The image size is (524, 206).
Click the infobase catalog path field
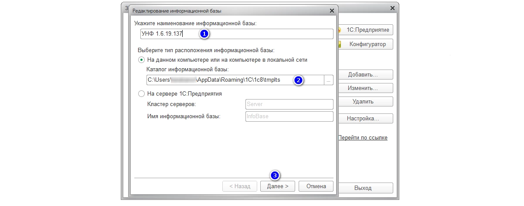pos(235,80)
